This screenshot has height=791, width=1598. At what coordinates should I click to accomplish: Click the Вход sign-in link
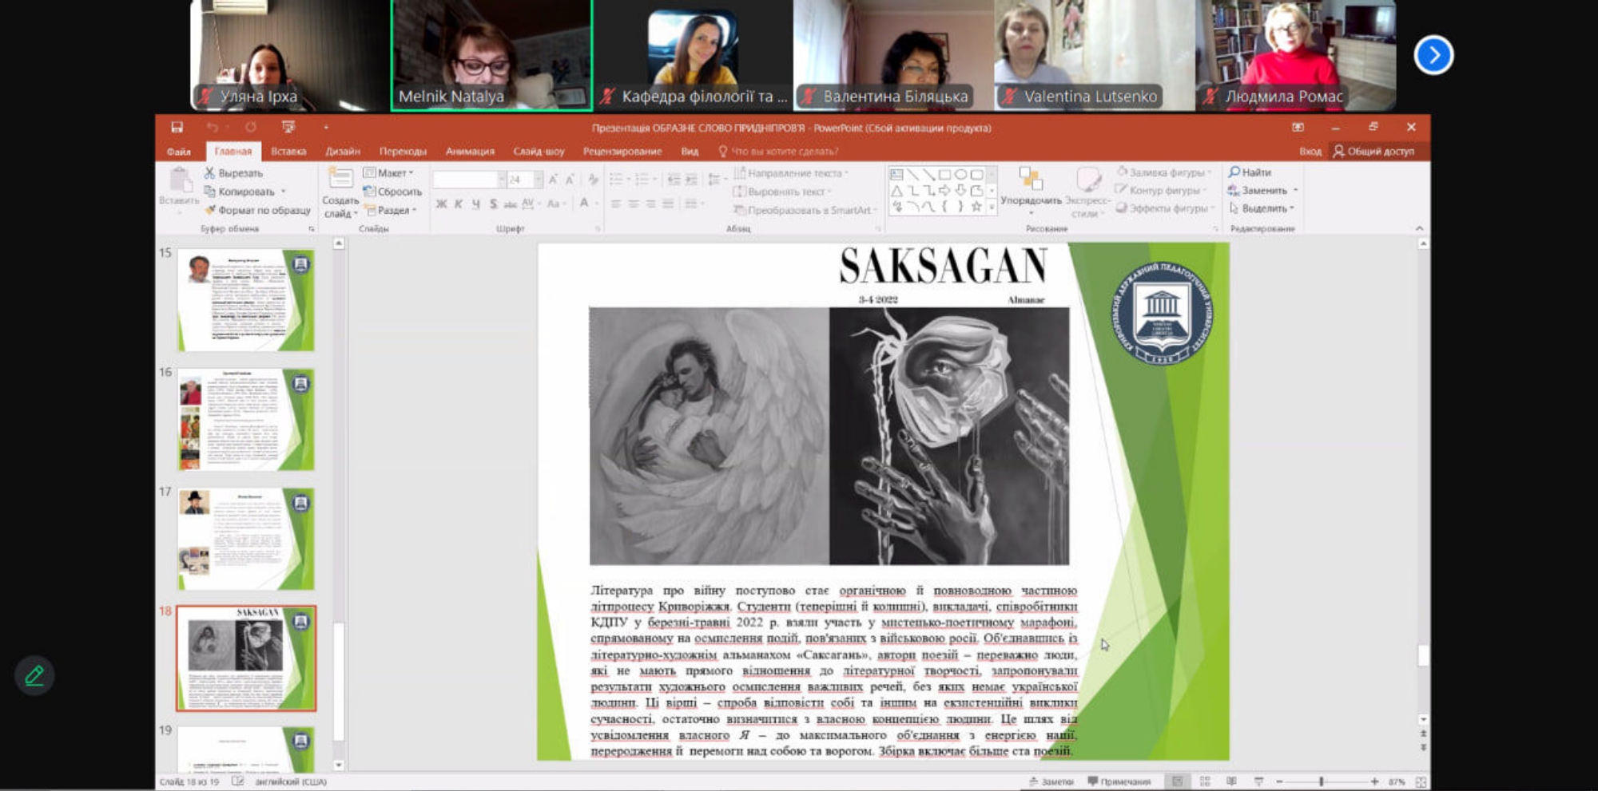point(1310,152)
